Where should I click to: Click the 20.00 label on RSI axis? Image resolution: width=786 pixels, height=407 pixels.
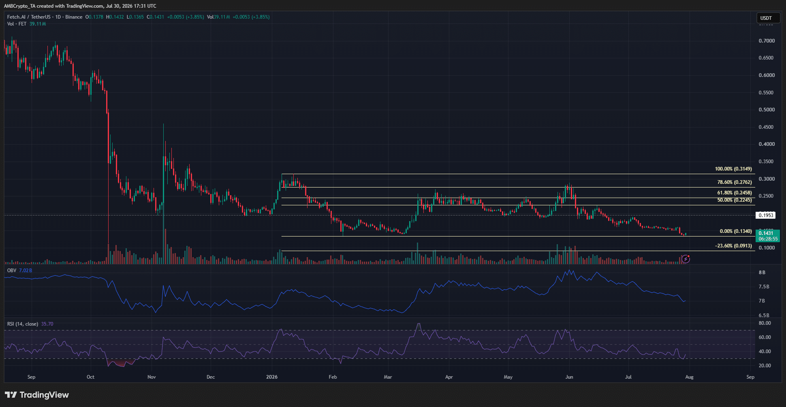pos(765,366)
